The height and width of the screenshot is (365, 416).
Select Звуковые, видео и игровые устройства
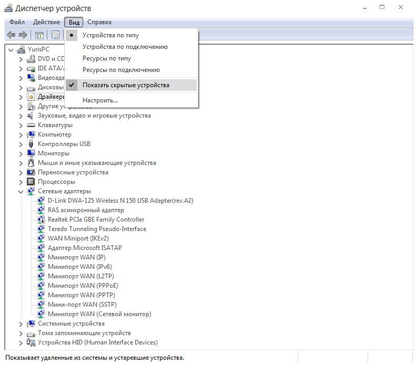coord(94,116)
